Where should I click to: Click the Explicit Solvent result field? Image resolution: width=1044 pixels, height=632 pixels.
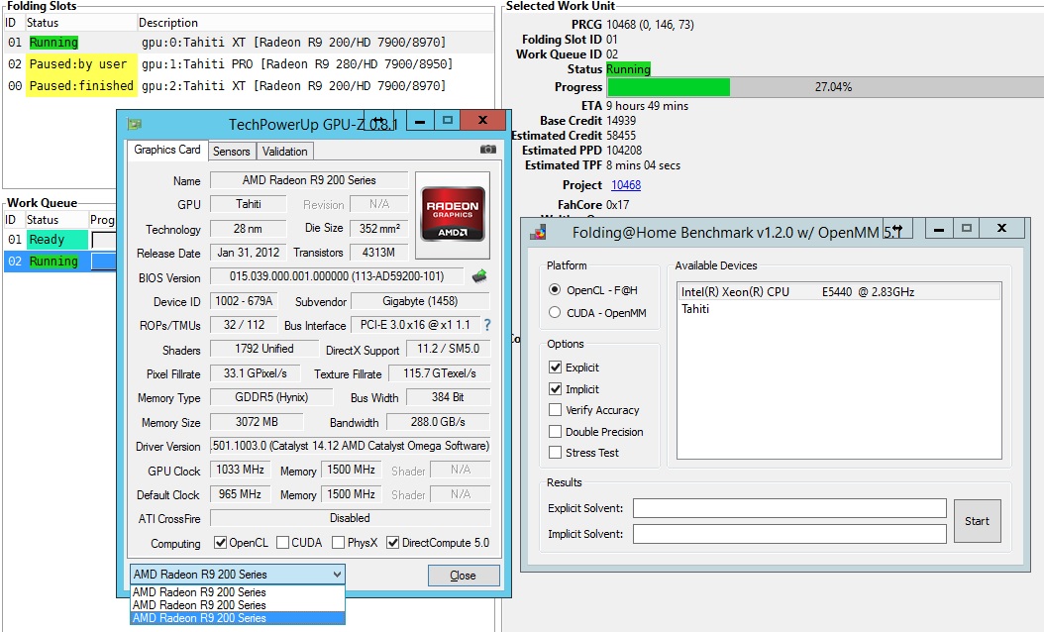789,508
